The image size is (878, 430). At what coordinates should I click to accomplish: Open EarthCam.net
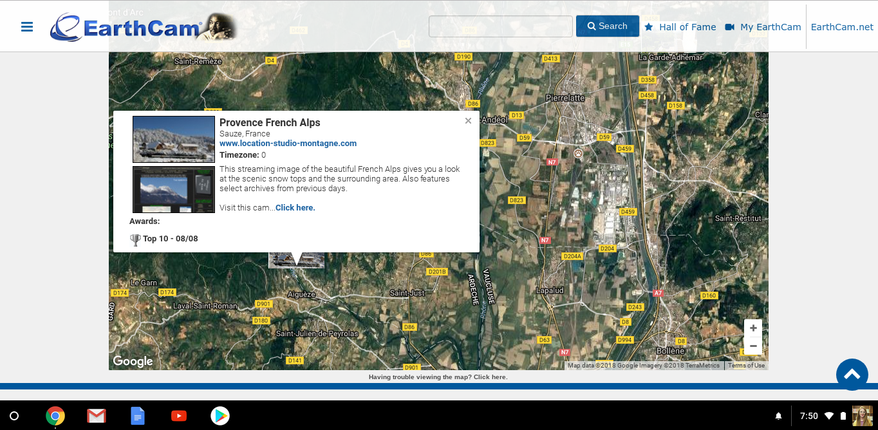click(842, 27)
